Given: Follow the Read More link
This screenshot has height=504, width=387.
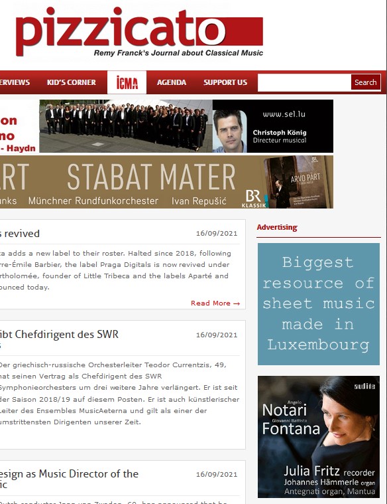Looking at the screenshot, I should (x=215, y=303).
